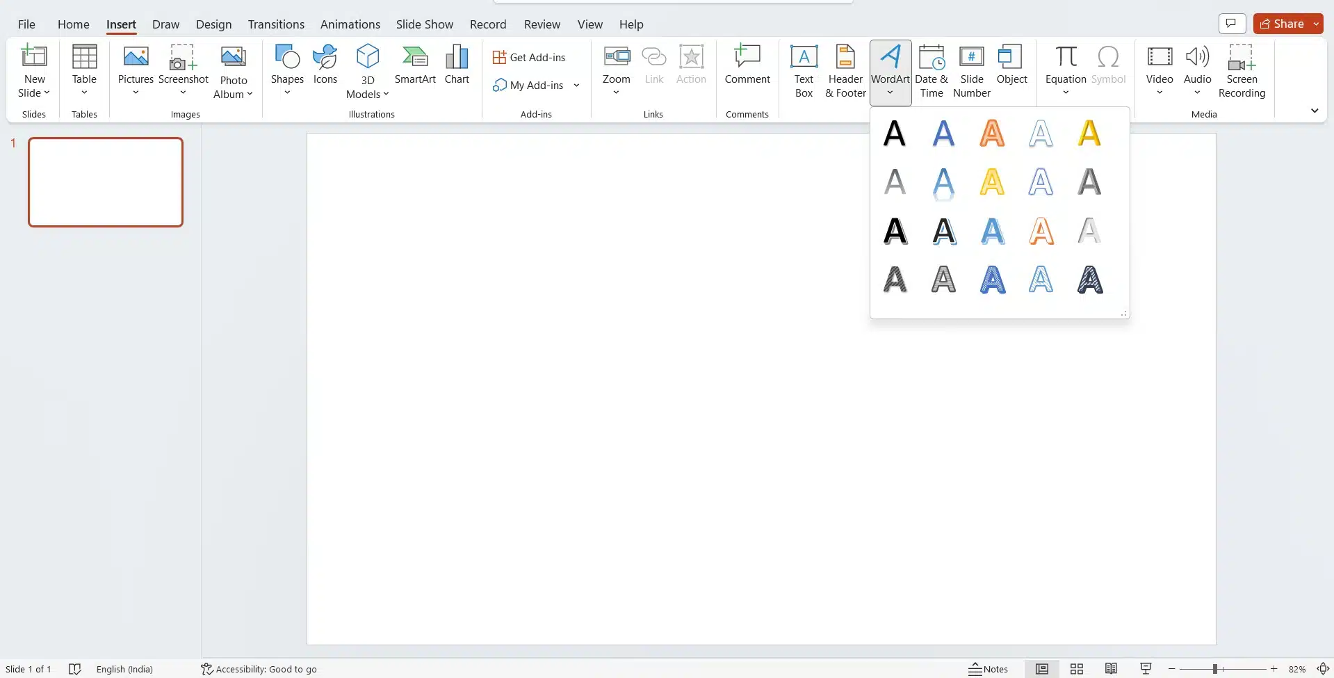Select slide 1 thumbnail
This screenshot has height=678, width=1334.
[106, 182]
